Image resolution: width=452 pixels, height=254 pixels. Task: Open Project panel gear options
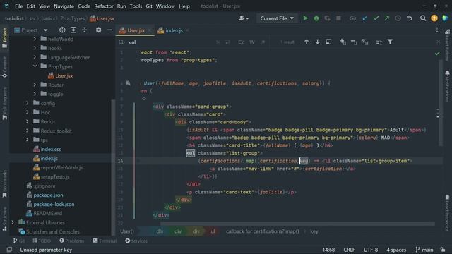99,30
